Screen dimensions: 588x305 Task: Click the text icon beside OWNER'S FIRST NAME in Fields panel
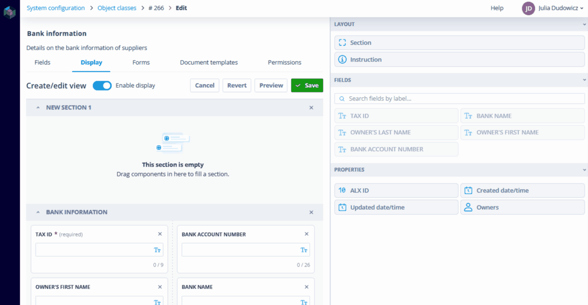pos(468,132)
